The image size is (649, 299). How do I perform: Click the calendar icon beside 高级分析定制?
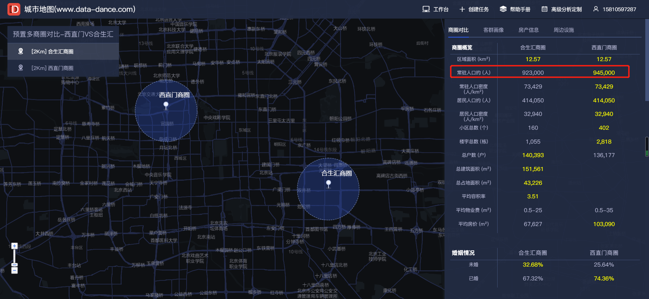click(x=544, y=9)
